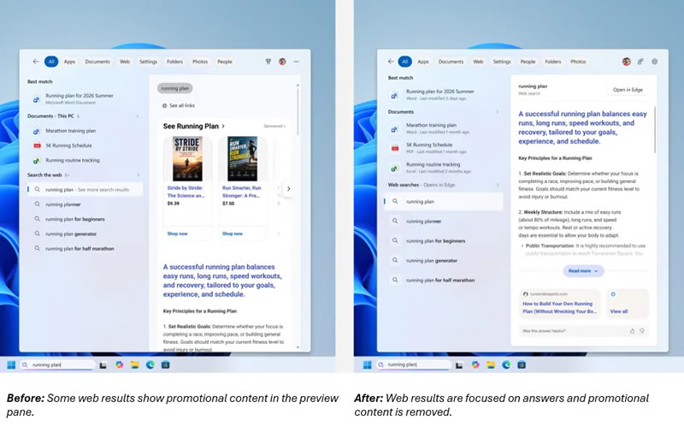Open the three-dot more menu in Before window

point(297,62)
